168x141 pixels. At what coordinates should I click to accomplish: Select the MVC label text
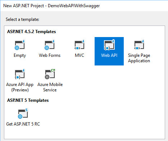tap(80, 55)
